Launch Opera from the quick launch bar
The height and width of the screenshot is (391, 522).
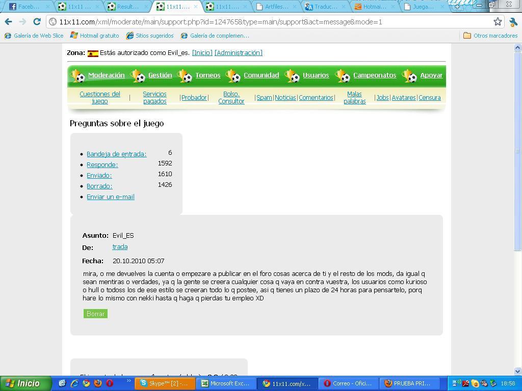tap(109, 383)
